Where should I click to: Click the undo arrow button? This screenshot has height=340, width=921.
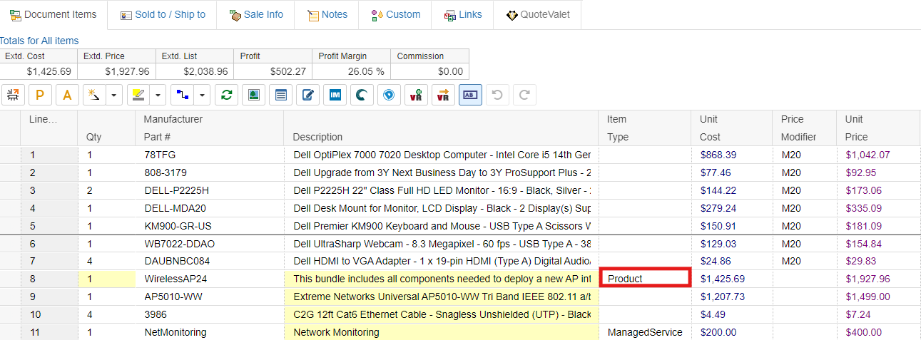tap(498, 95)
